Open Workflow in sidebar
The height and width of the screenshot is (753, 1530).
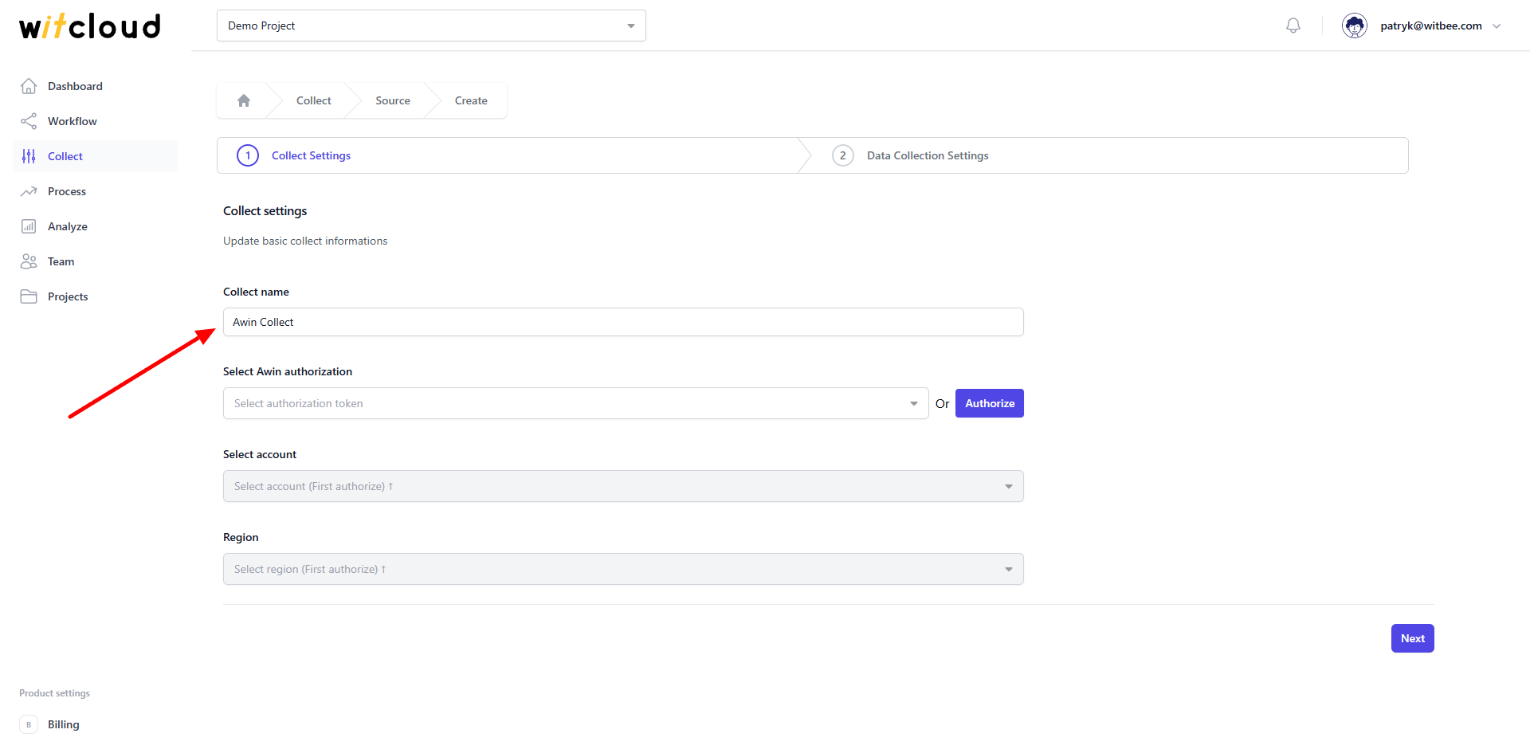[x=96, y=121]
